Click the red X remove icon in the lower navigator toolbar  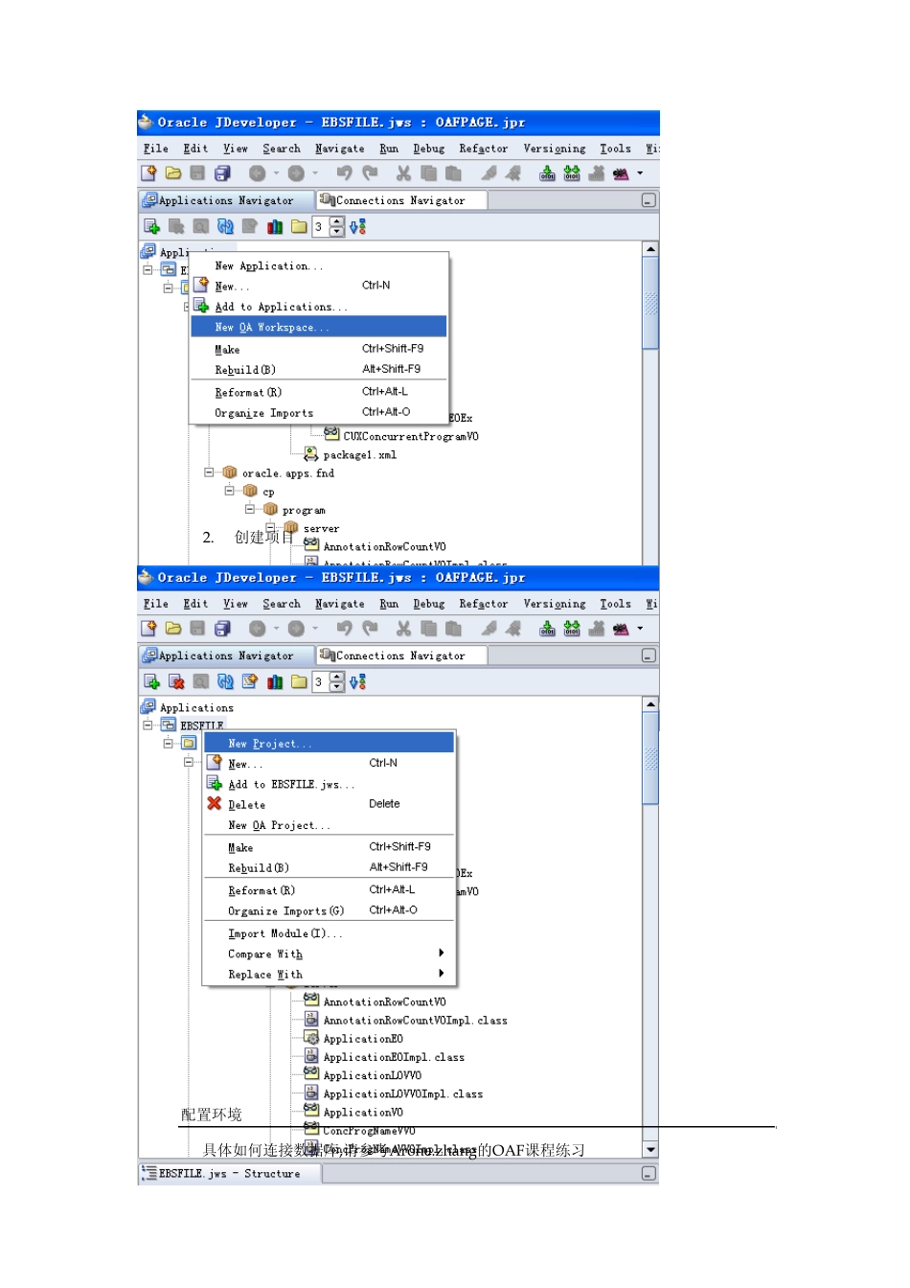coord(176,681)
